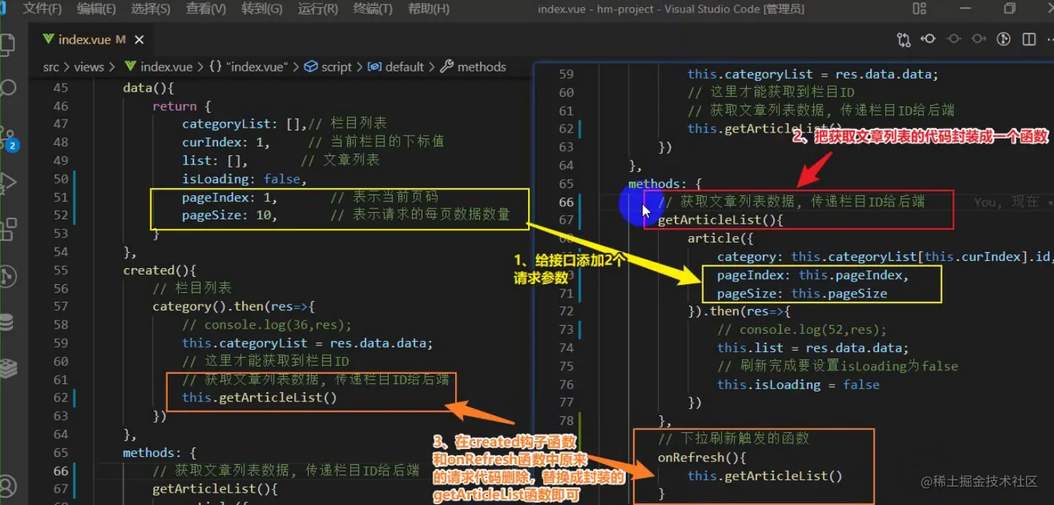Customize layout icon in title bar

point(919,9)
